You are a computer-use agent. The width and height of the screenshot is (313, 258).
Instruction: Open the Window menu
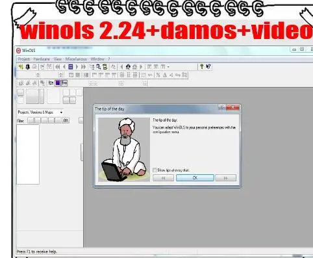(x=97, y=59)
